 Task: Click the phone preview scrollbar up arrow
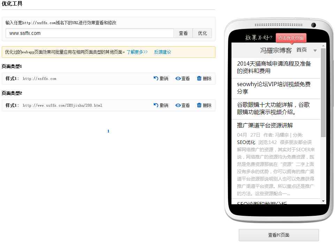click(x=323, y=46)
